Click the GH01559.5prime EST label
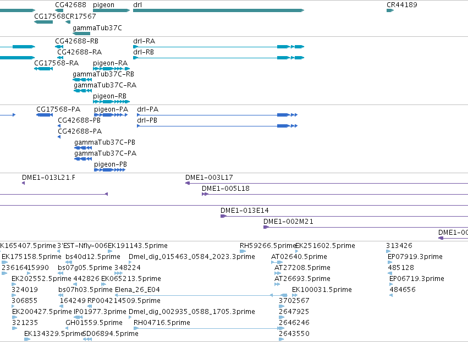Viewport: 468px width, 342px height. click(94, 323)
